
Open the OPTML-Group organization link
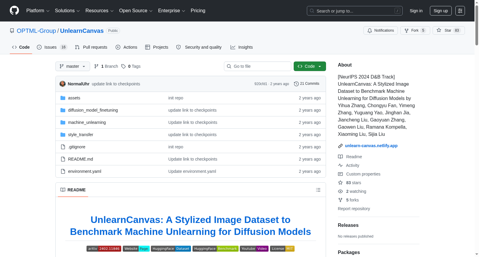tap(36, 31)
